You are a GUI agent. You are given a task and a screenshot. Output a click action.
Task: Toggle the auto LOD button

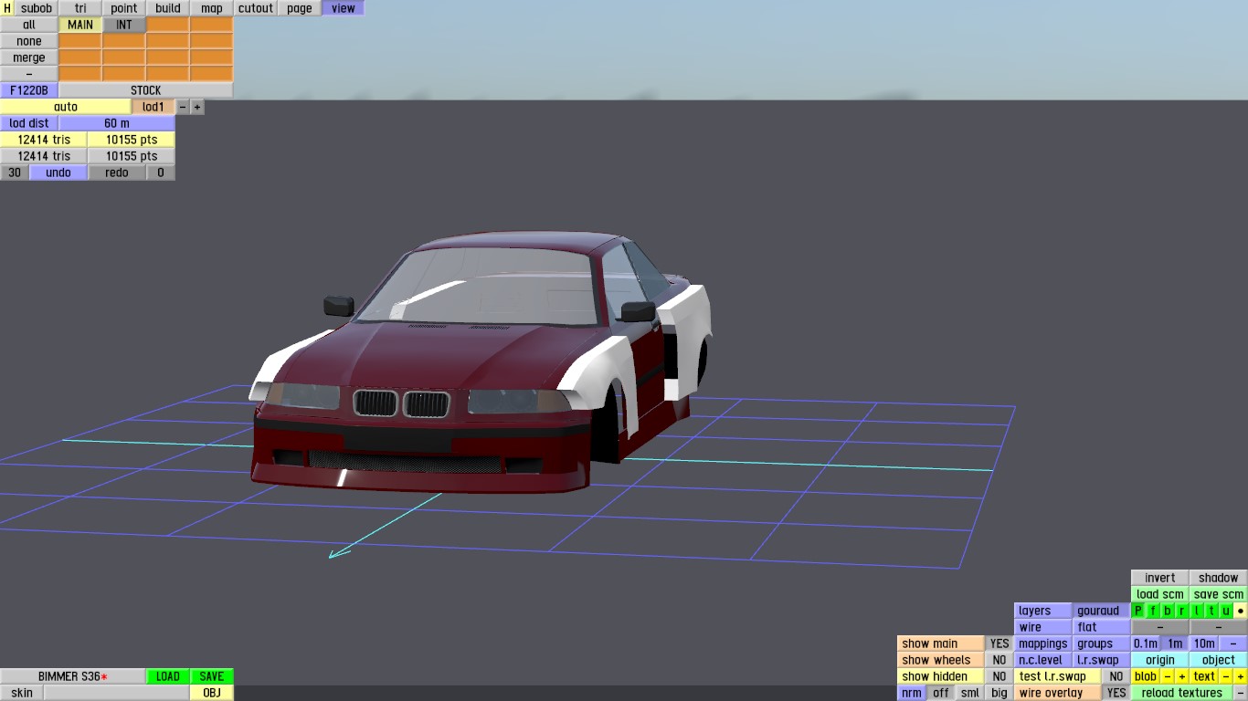pos(66,107)
